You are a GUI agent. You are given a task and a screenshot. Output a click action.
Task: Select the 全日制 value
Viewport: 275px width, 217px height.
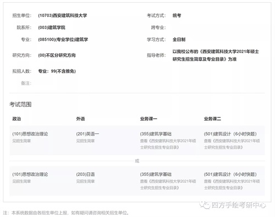179,40
